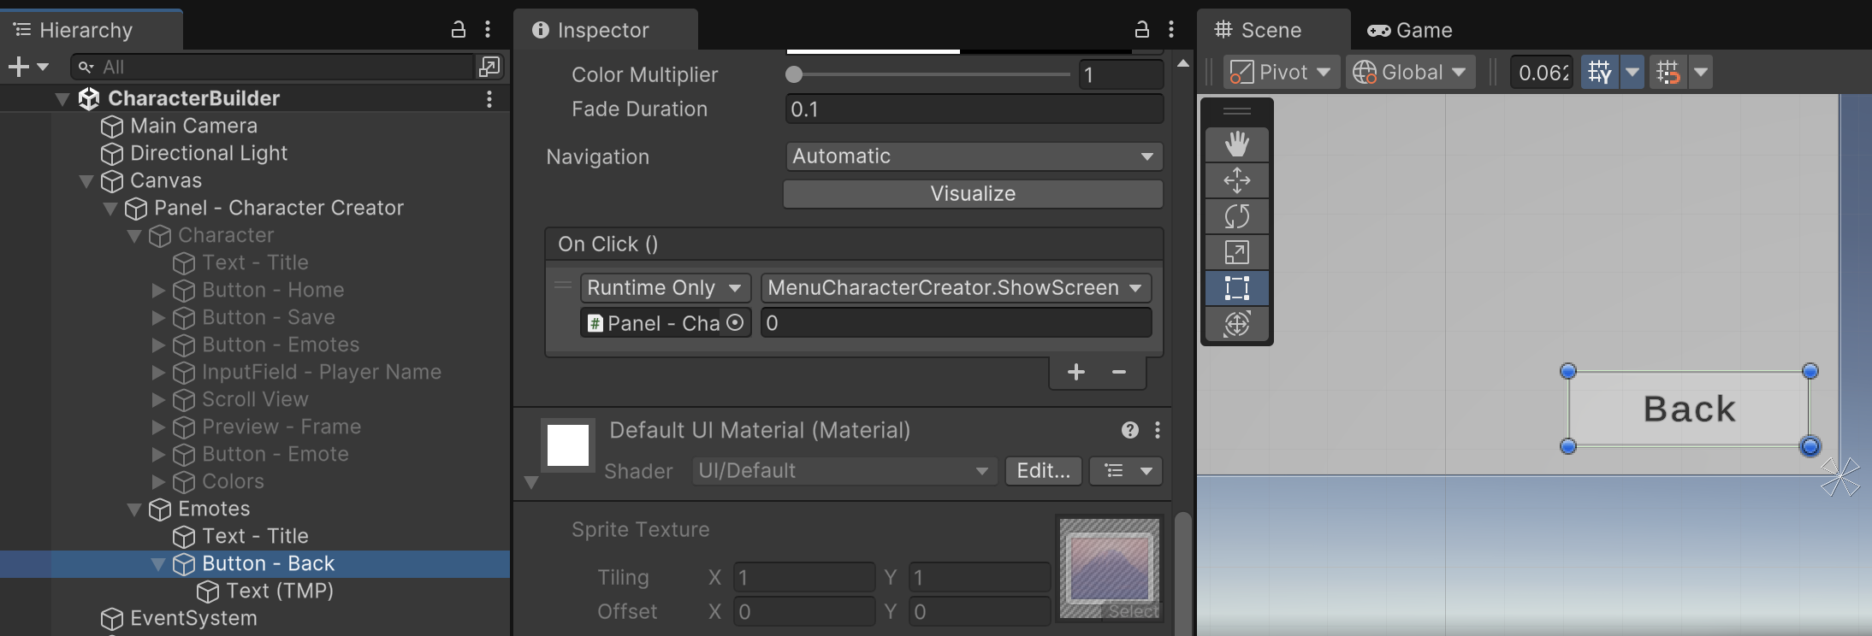Click the Fade Duration input field
1872x636 pixels.
click(x=973, y=109)
